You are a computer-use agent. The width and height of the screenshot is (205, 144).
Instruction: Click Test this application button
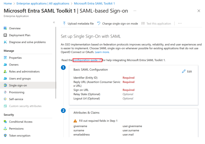pos(156,24)
